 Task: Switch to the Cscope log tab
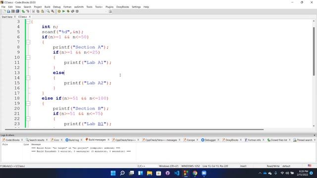(190, 140)
